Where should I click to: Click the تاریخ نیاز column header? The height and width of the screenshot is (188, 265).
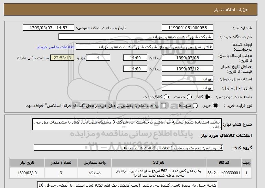pyautogui.click(x=27, y=162)
